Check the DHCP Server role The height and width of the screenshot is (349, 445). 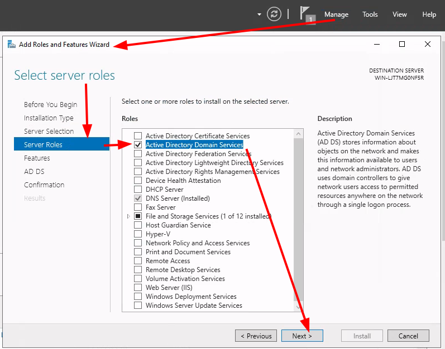pos(138,189)
